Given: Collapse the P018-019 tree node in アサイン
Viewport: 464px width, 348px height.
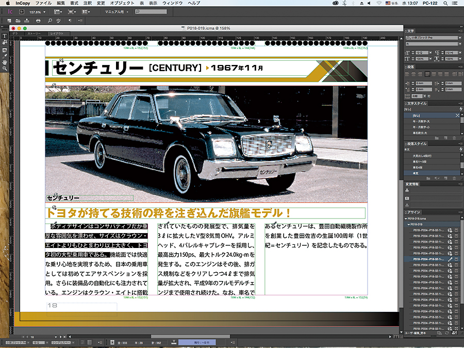Looking at the screenshot, I should pos(409,224).
